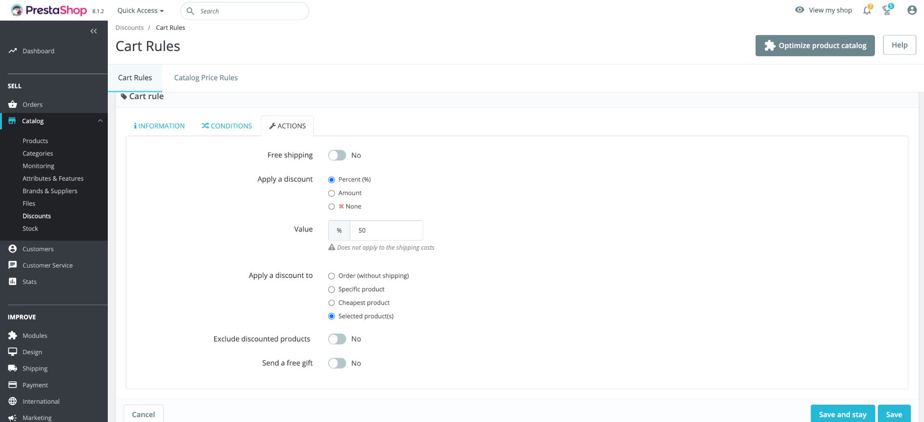Open the Catalog Price Rules tab
The width and height of the screenshot is (924, 422).
click(206, 78)
